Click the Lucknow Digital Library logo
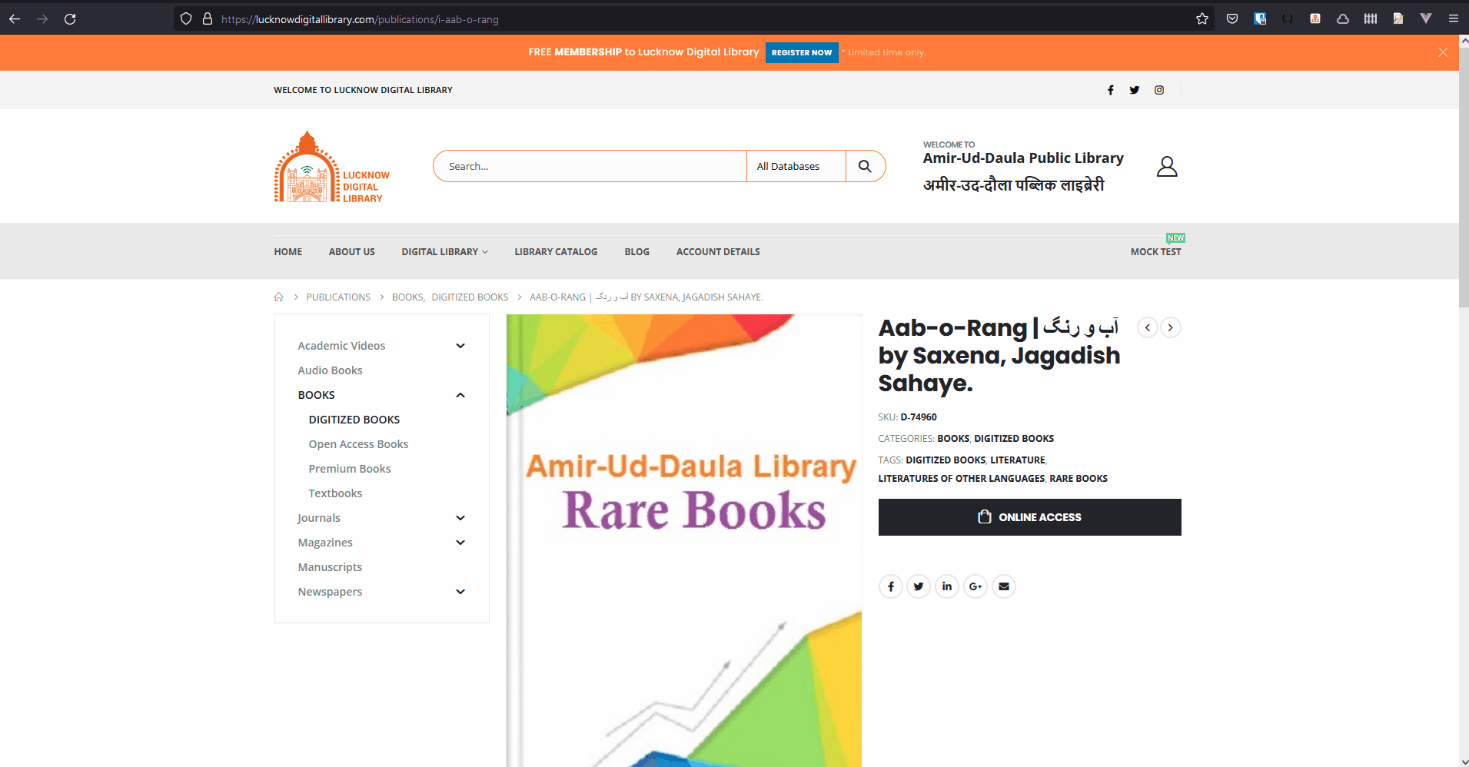This screenshot has height=767, width=1469. [x=332, y=167]
